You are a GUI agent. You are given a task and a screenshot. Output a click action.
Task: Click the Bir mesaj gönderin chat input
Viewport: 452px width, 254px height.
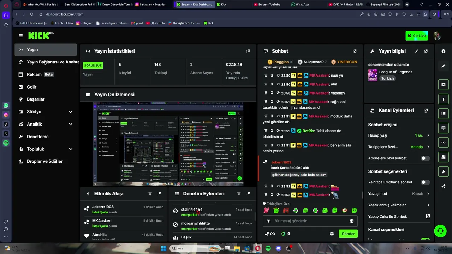click(310, 221)
